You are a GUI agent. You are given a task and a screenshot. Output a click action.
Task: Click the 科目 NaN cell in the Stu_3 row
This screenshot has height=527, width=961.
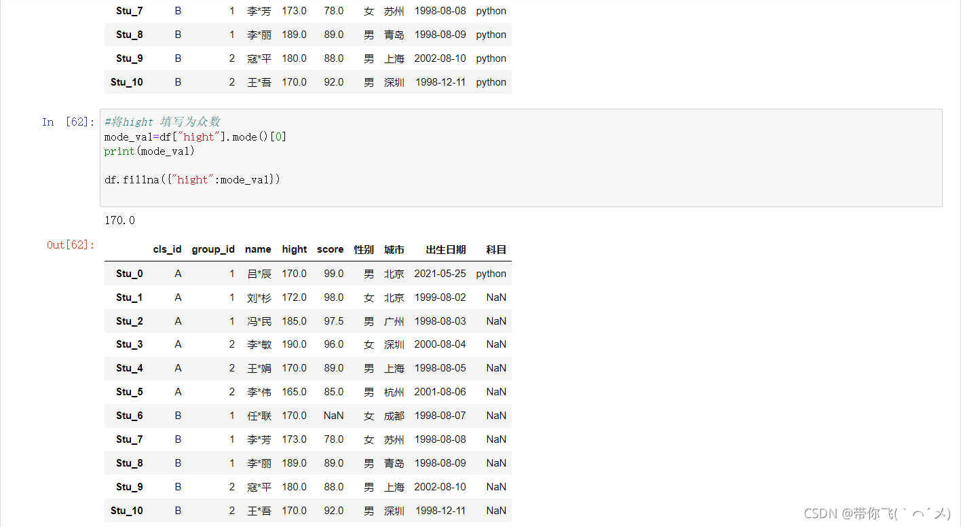click(x=496, y=344)
